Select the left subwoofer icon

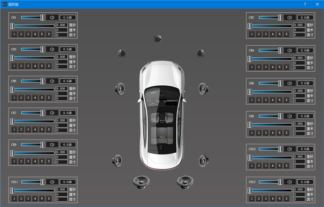[x=141, y=182]
